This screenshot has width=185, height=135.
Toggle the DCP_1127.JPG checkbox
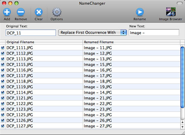[3, 126]
